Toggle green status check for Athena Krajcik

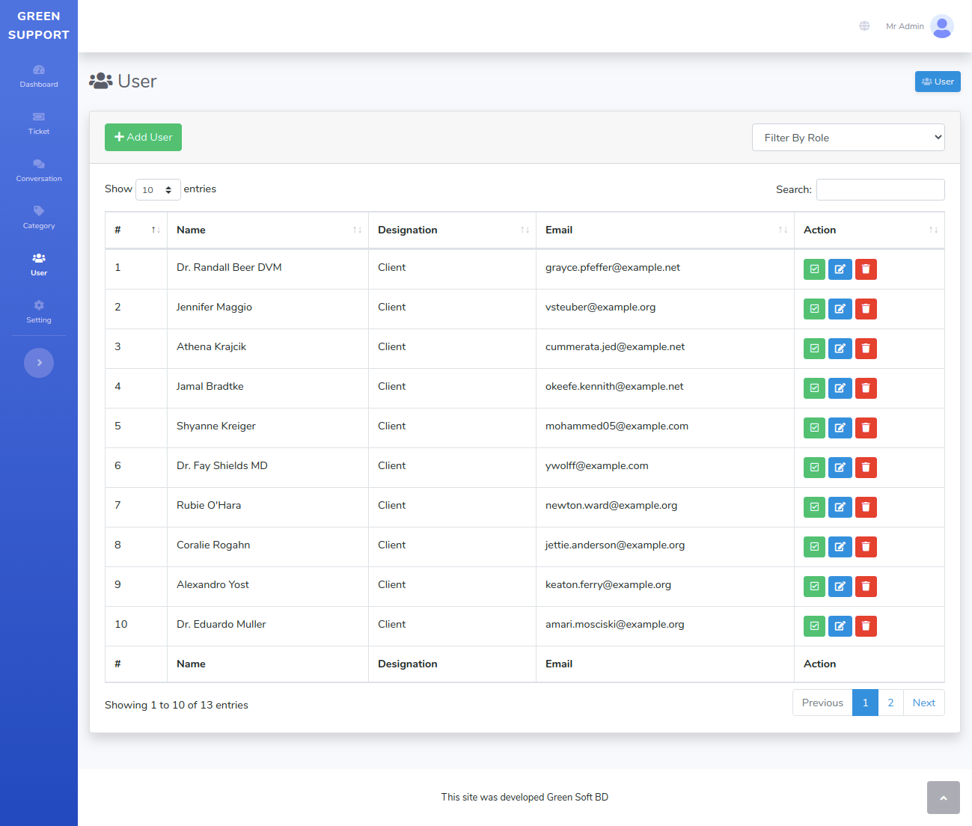pos(814,349)
